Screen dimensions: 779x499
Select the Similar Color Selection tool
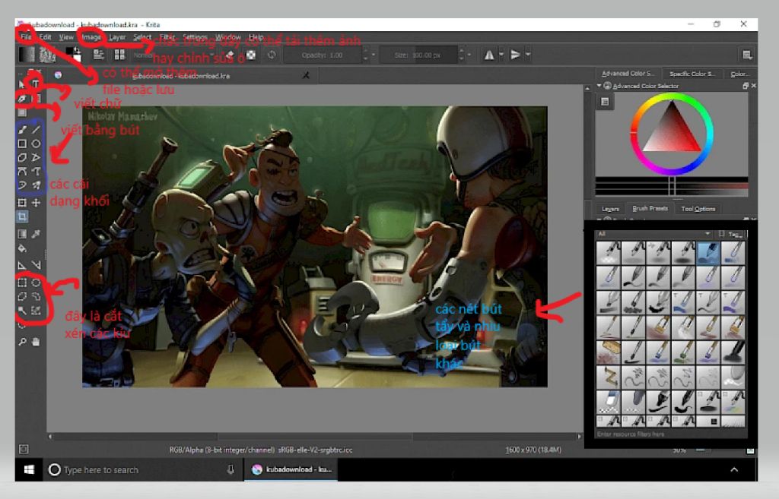click(36, 311)
